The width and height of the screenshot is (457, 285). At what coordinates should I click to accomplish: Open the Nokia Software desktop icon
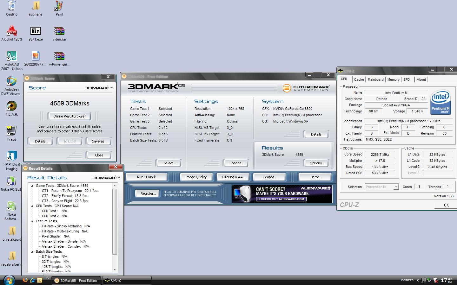click(x=12, y=206)
